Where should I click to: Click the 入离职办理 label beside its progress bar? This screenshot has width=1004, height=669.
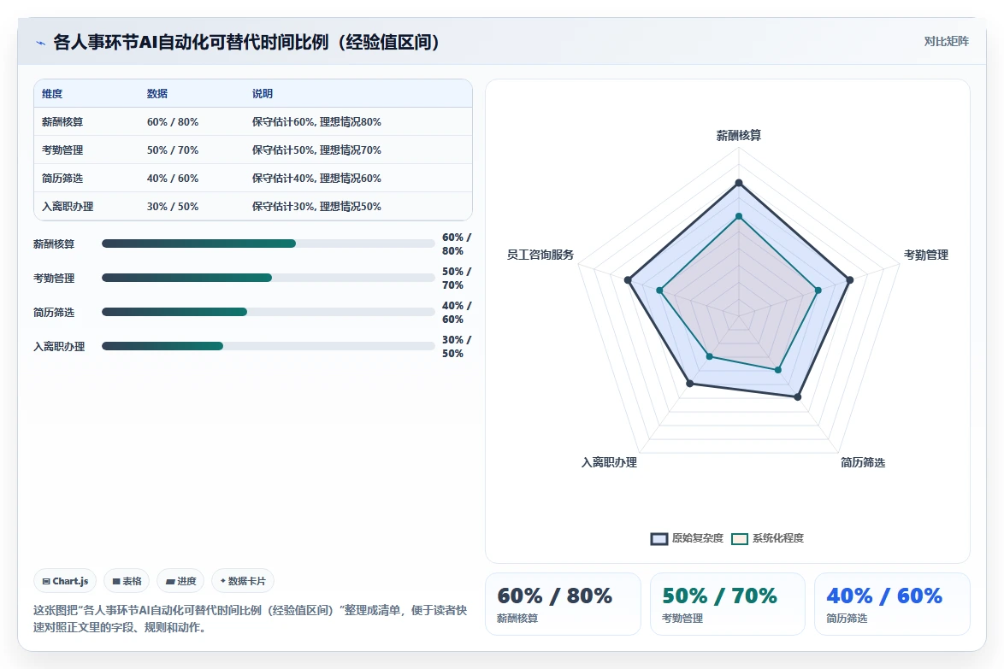pyautogui.click(x=59, y=347)
